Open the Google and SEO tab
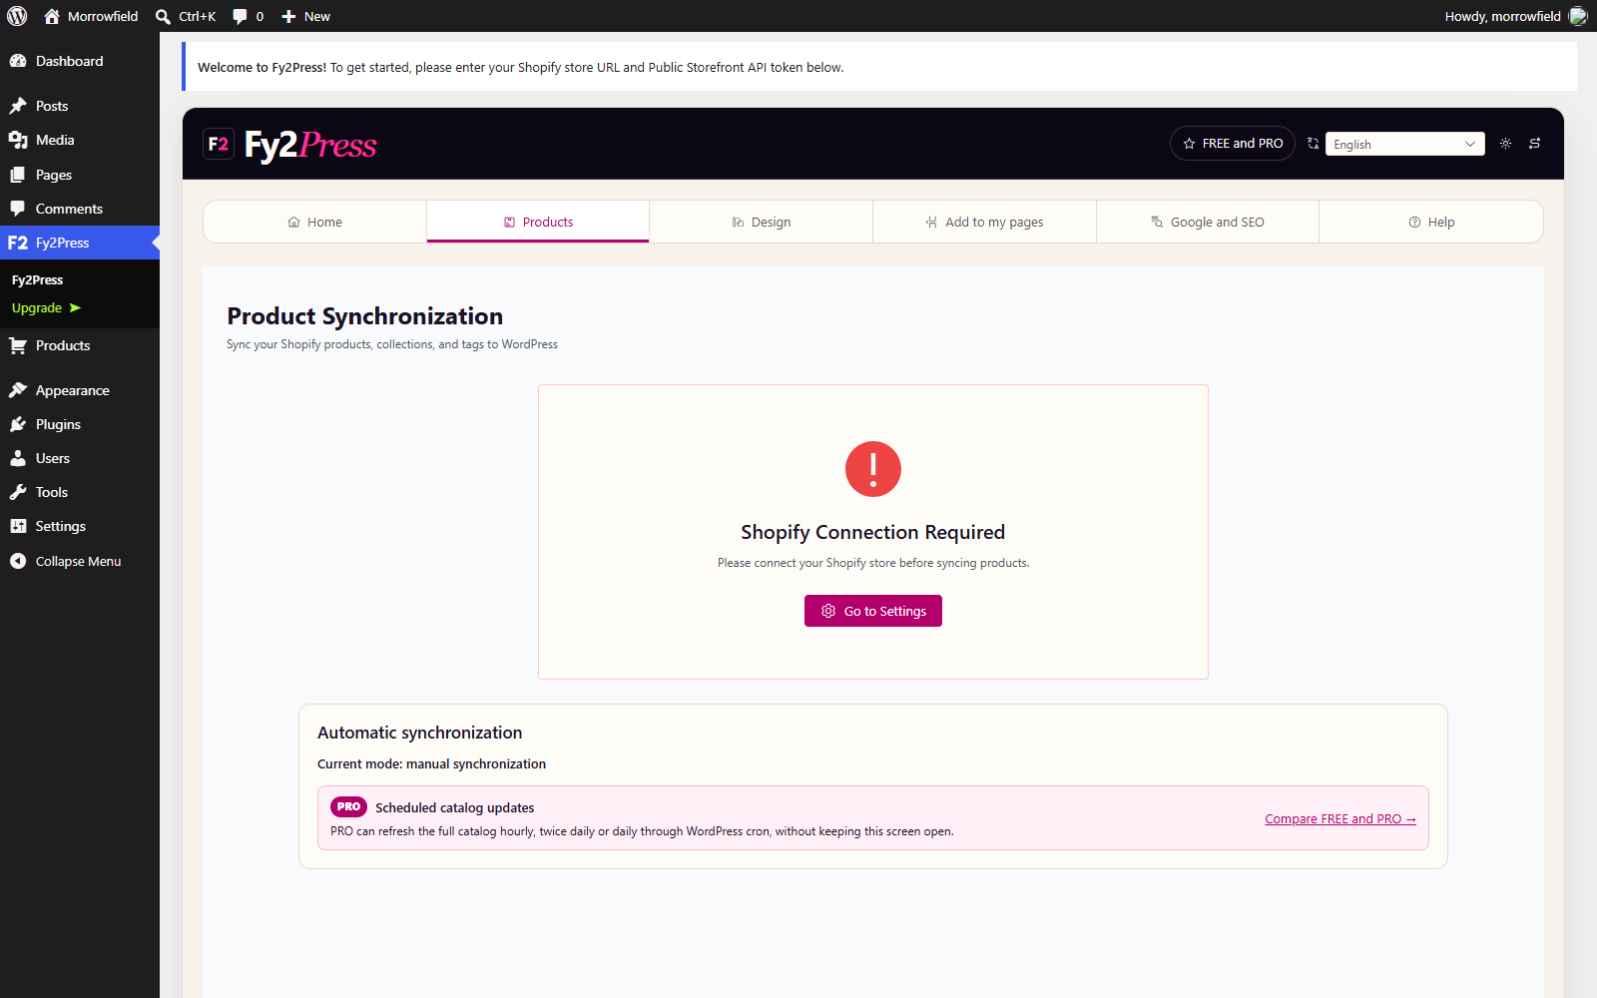The height and width of the screenshot is (998, 1597). pos(1208,222)
